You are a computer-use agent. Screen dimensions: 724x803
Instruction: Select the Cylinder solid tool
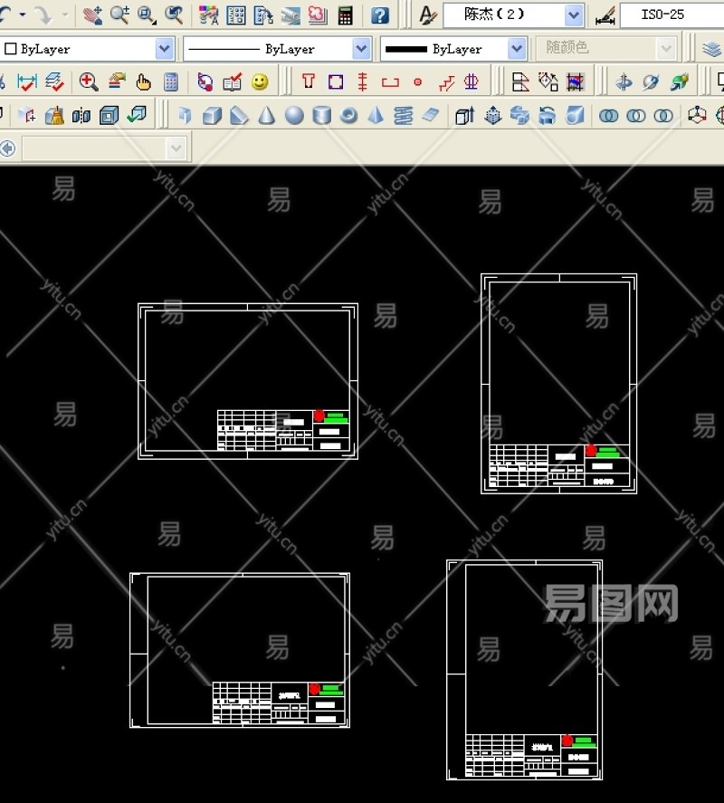tap(321, 116)
